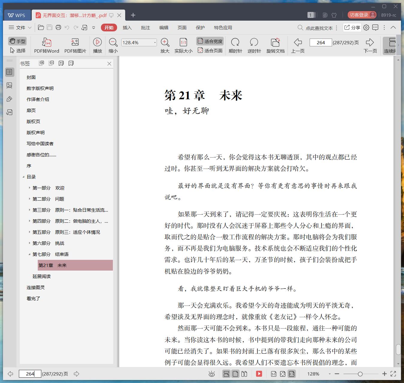Expand 第一部分 欢迎 bookmark
The height and width of the screenshot is (383, 404).
[29, 188]
